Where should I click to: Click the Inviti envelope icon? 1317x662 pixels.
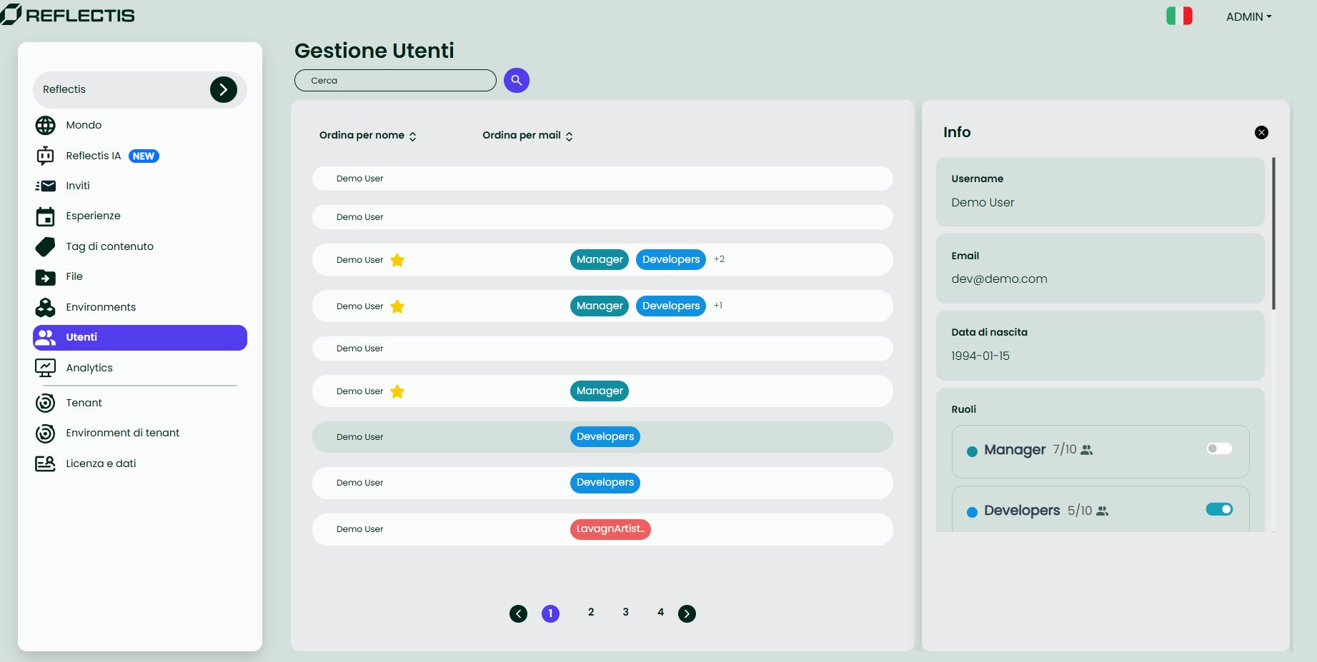point(45,186)
